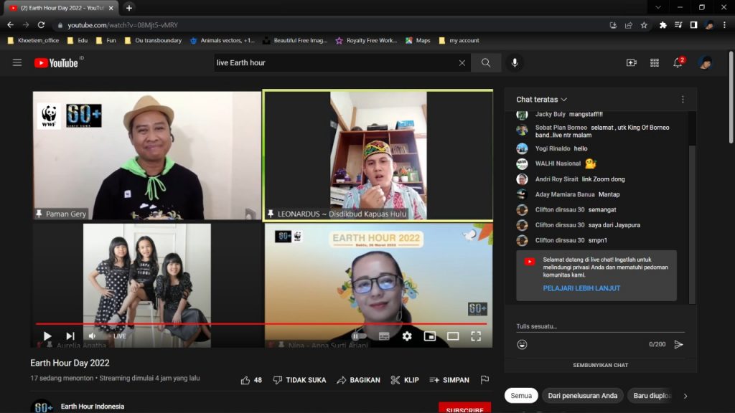Open the notifications bell
The width and height of the screenshot is (735, 413).
coord(677,63)
